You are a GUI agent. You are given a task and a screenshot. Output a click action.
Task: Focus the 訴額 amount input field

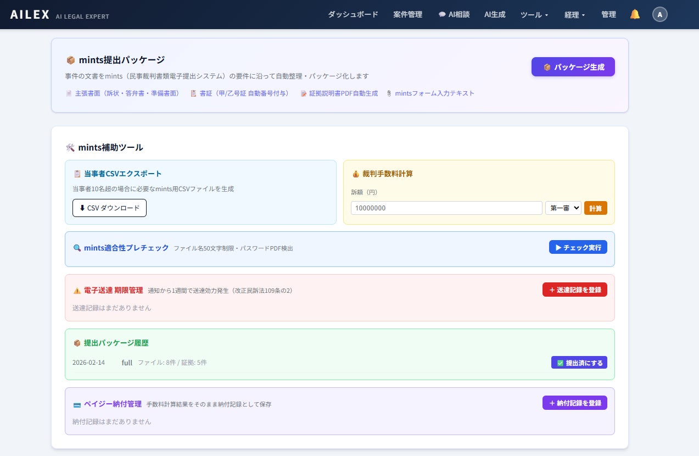click(446, 208)
